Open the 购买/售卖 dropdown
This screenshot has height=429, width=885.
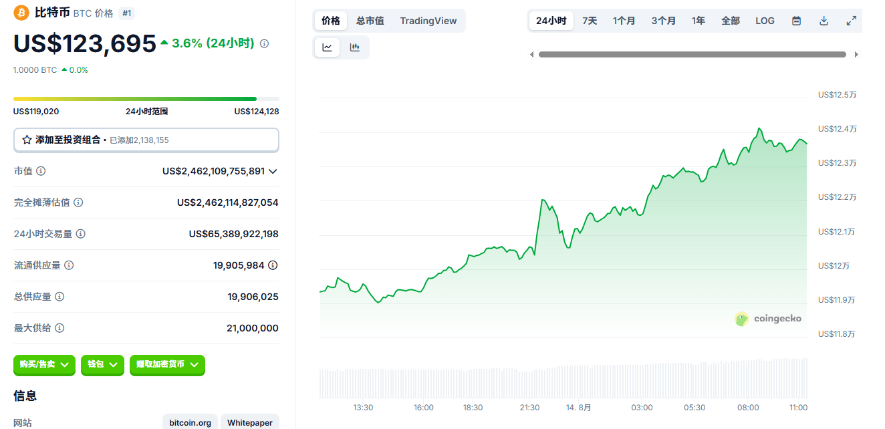click(45, 365)
